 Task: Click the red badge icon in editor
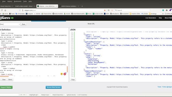[x=65, y=74]
